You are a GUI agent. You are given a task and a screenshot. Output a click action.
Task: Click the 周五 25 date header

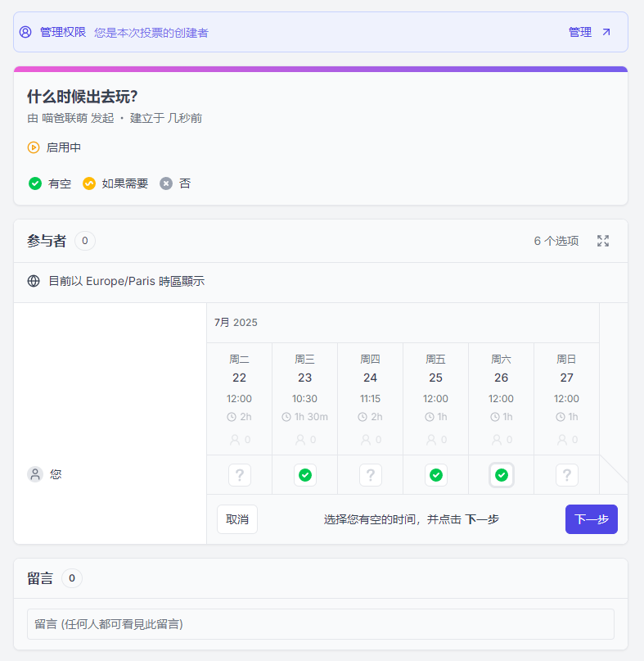pos(435,369)
